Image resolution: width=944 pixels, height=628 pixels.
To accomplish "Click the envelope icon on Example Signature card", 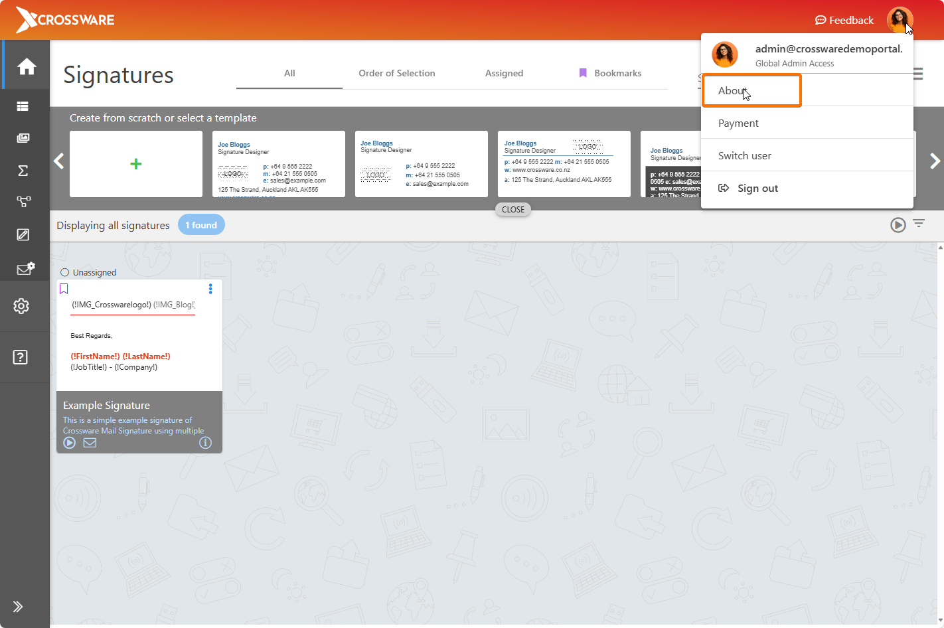I will pos(90,443).
